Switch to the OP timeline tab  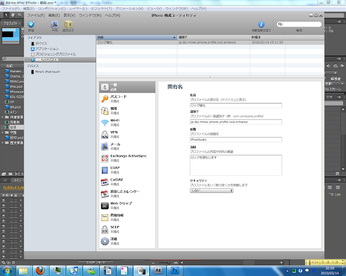(x=5, y=180)
